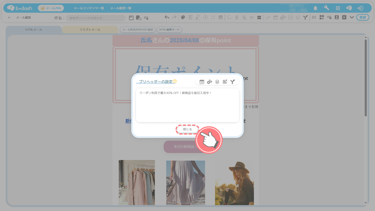375x211 pixels.
Task: Click the chain link icon in the main toolbar
Action: 268,18
